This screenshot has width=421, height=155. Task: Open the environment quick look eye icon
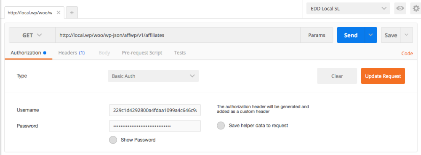point(400,8)
